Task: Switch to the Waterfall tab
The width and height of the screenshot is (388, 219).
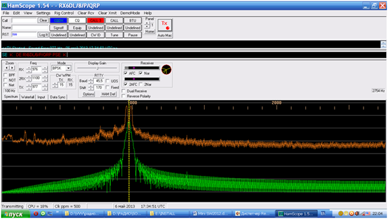Action: (28, 97)
